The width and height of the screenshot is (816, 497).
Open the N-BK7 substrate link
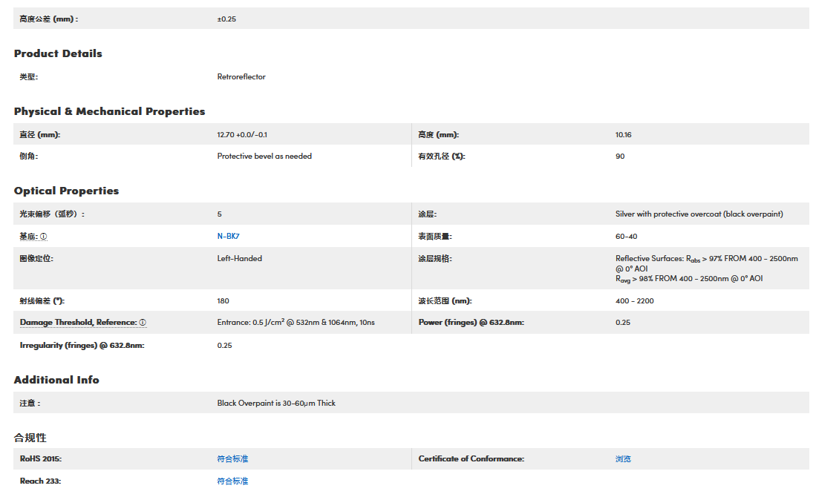pos(228,237)
